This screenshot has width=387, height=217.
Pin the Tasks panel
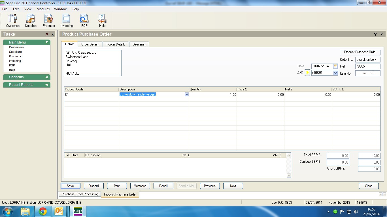coord(47,34)
